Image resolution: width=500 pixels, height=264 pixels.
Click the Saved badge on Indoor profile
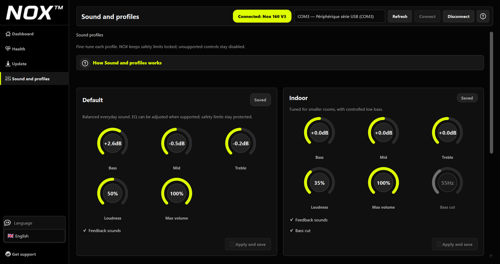[x=467, y=98]
